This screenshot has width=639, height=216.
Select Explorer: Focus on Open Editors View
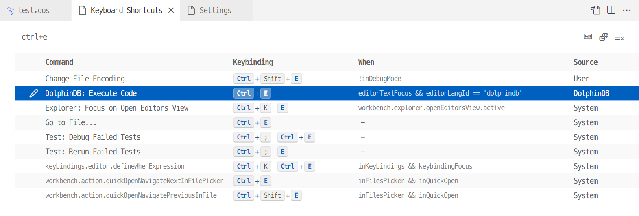click(117, 108)
